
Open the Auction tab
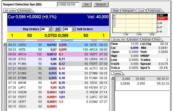tap(133, 40)
